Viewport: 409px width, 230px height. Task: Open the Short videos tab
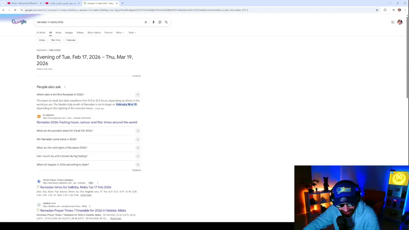coord(94,33)
